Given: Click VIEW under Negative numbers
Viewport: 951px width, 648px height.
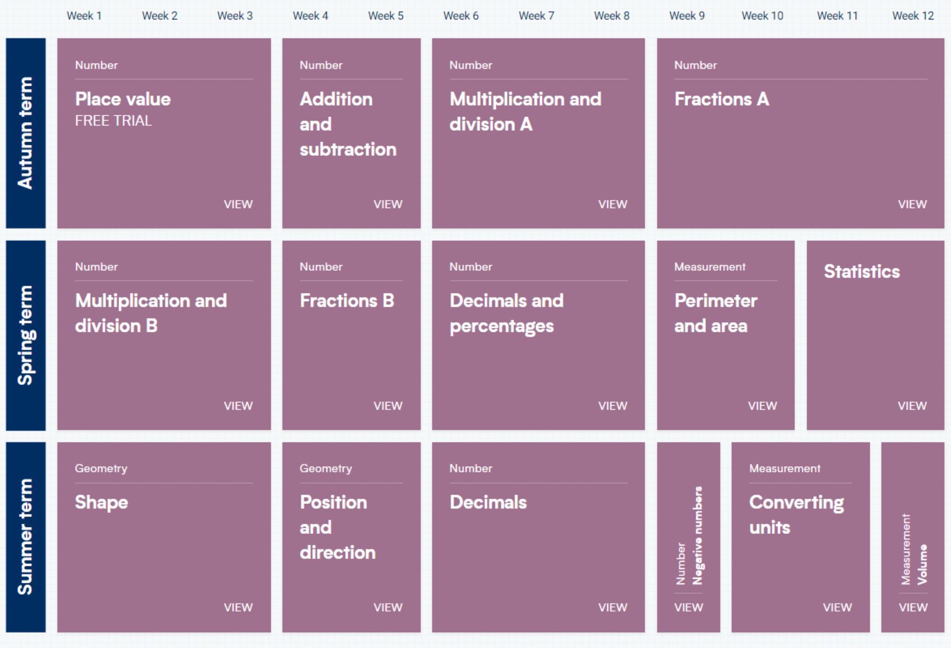Looking at the screenshot, I should point(688,607).
